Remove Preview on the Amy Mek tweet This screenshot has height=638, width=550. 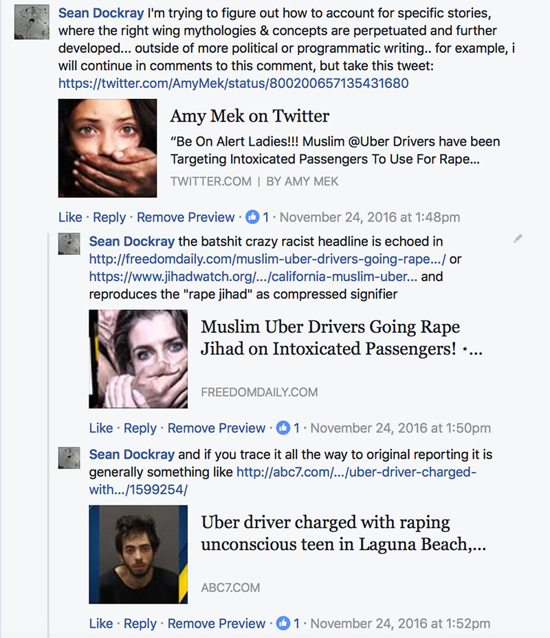tap(186, 217)
